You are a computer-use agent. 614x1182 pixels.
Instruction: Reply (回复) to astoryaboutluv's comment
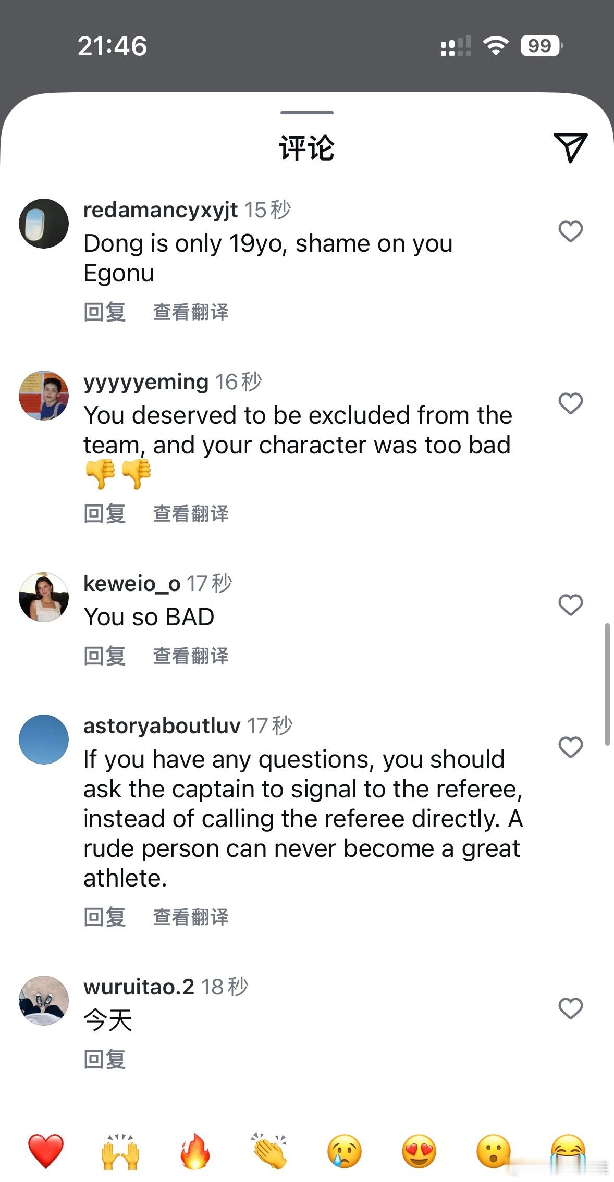click(105, 917)
